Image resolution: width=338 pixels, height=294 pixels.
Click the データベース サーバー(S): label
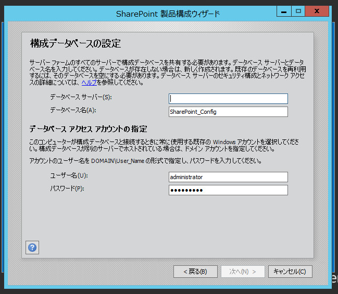81,97
